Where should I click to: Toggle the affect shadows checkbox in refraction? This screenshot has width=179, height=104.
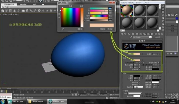click(x=139, y=85)
